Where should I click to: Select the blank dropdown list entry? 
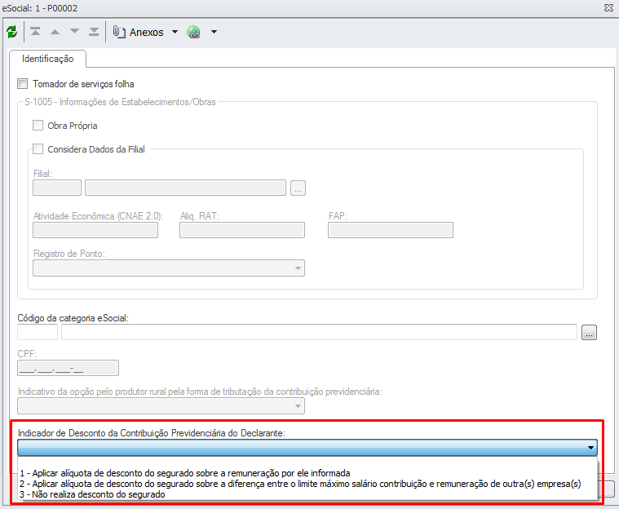click(x=308, y=463)
